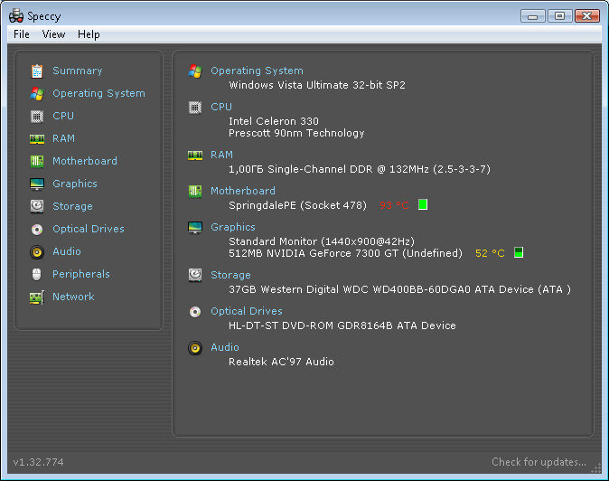
Task: Select Summary in the sidebar
Action: (78, 71)
